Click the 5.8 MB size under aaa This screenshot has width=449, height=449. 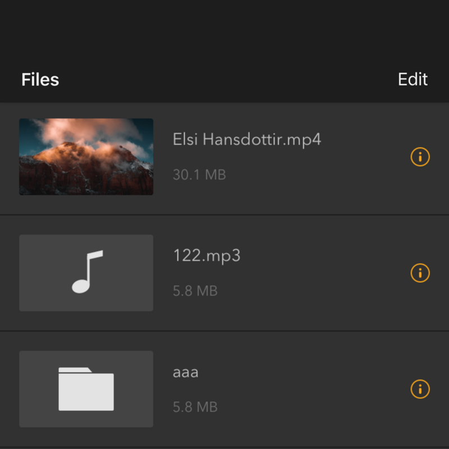pos(195,407)
